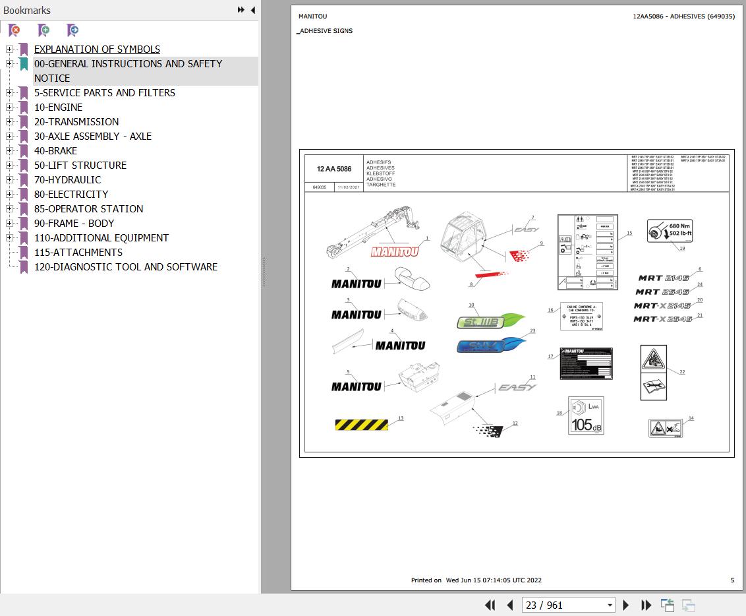Expand the 70-HYDRAULIC bookmark node
Viewport: 746px width, 616px height.
[9, 179]
